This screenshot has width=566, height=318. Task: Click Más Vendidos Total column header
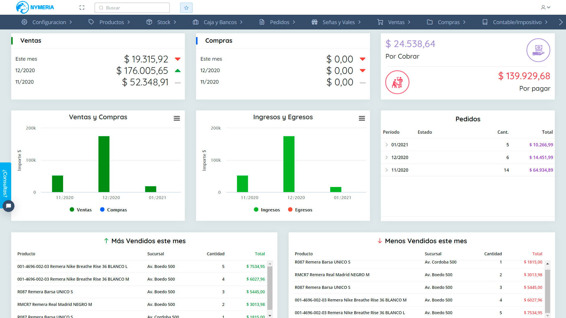pyautogui.click(x=260, y=254)
